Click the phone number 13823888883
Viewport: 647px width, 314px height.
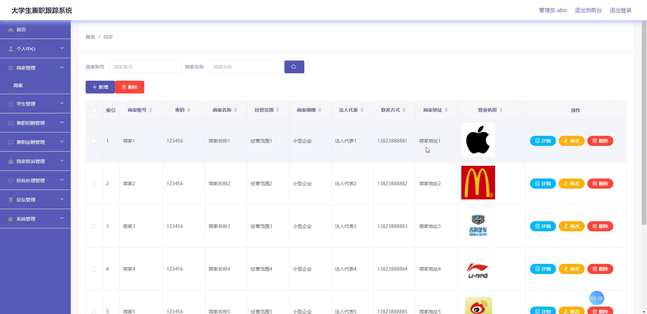tap(392, 226)
